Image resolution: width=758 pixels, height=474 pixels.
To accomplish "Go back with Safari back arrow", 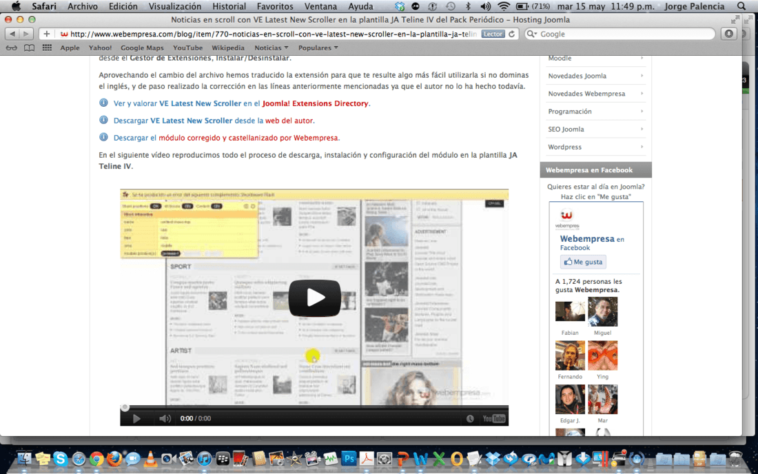I will click(x=12, y=34).
